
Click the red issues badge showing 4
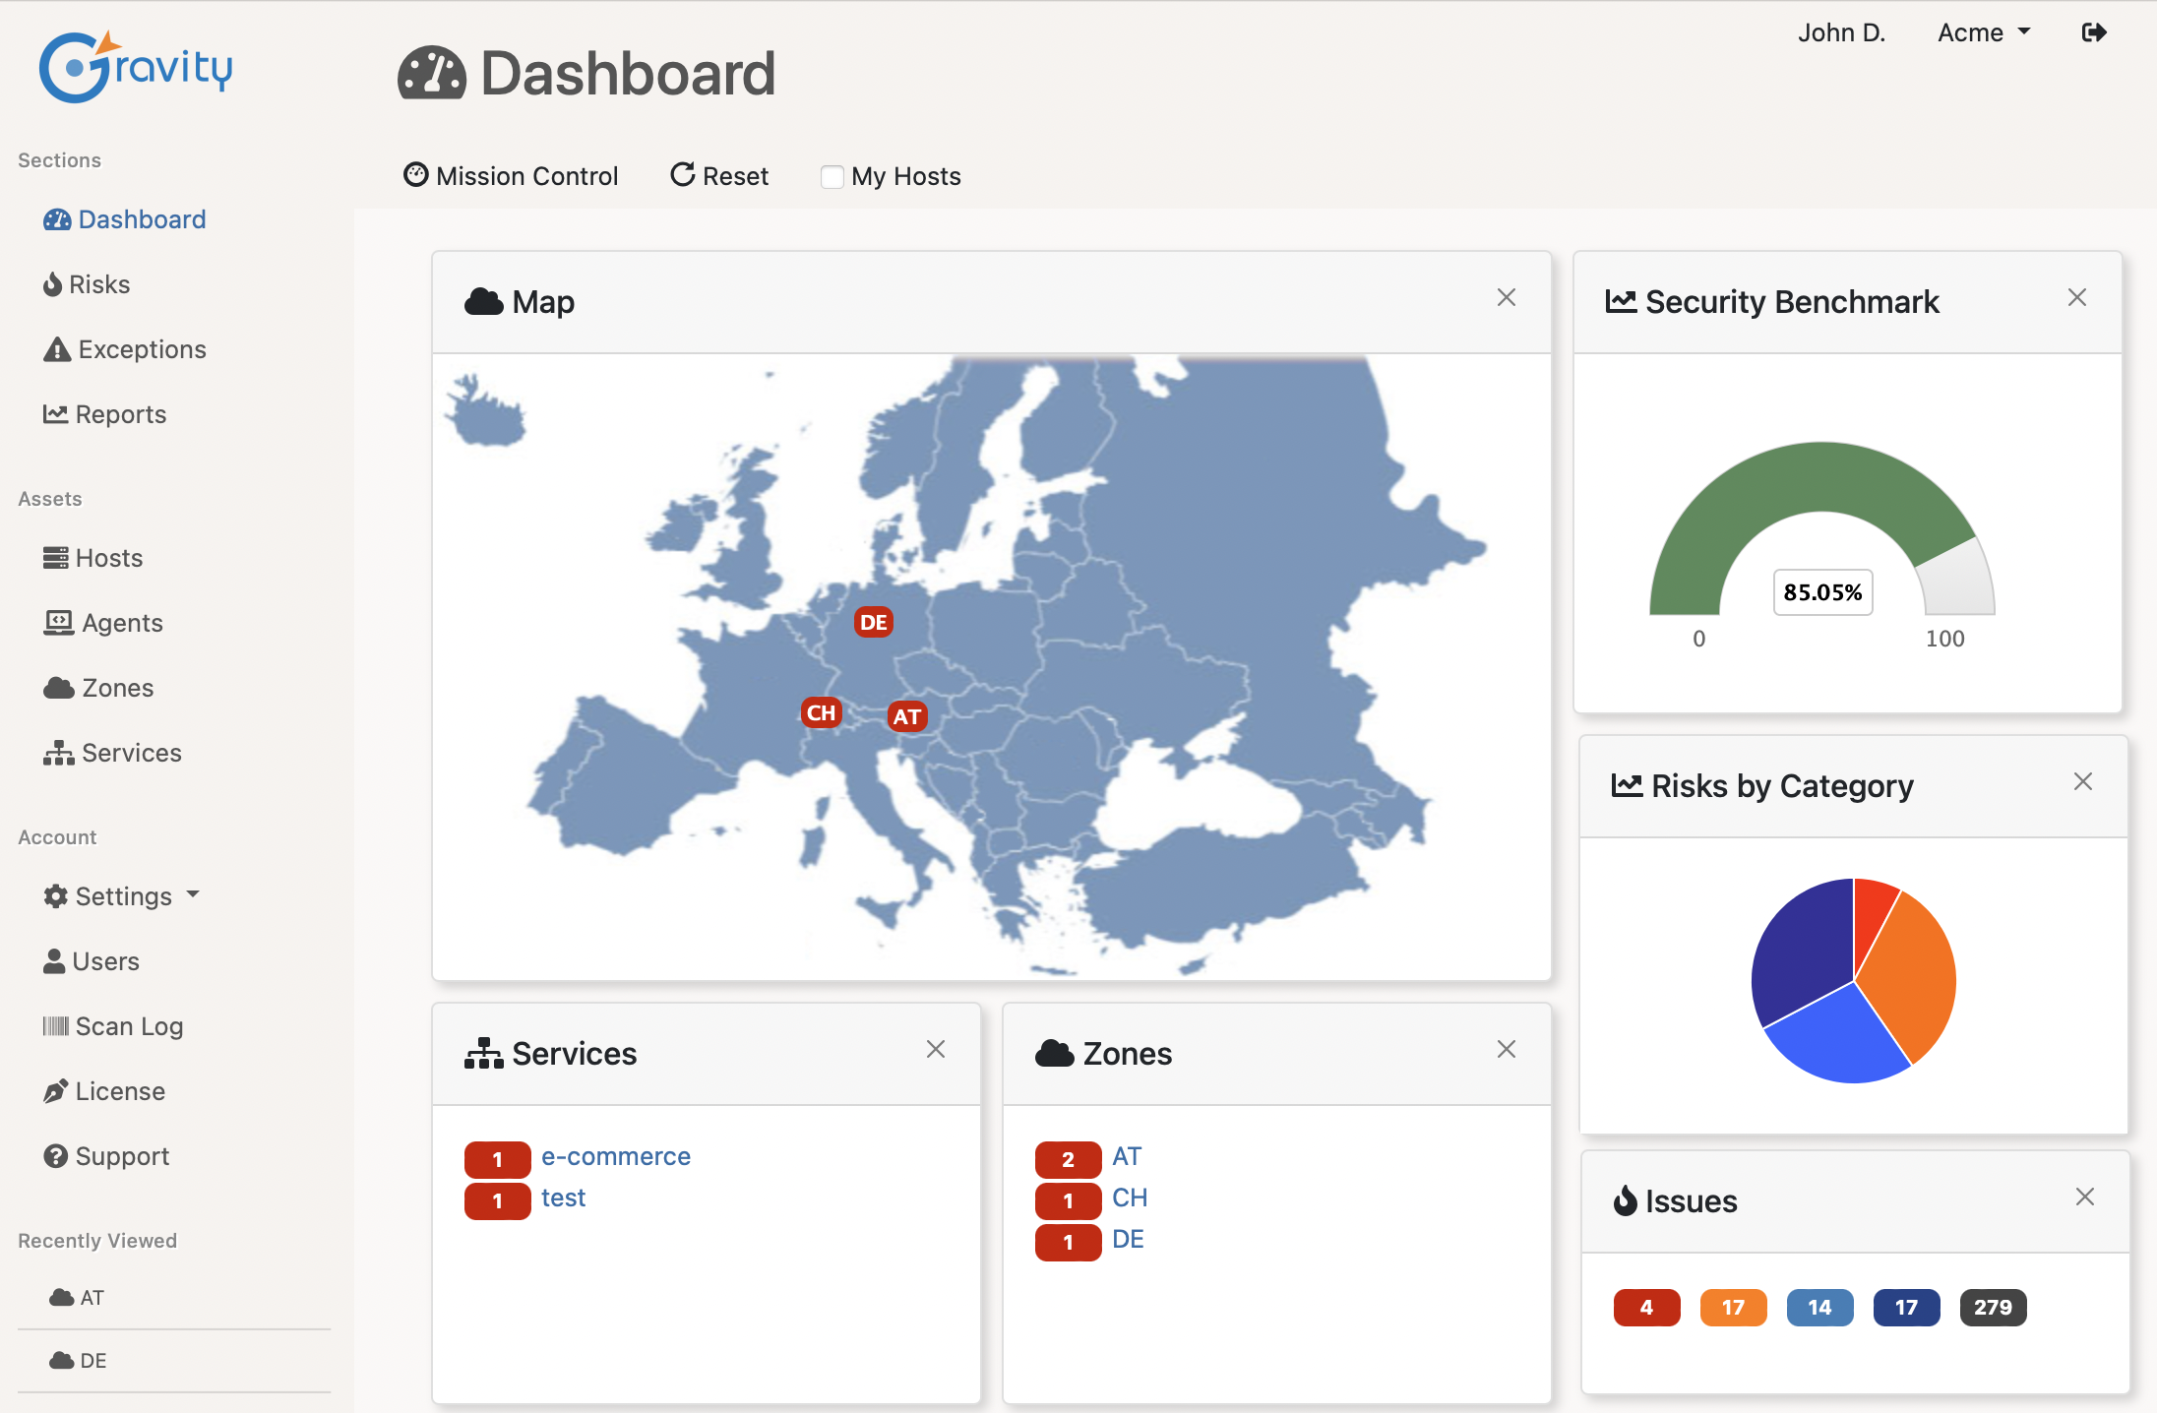1646,1308
